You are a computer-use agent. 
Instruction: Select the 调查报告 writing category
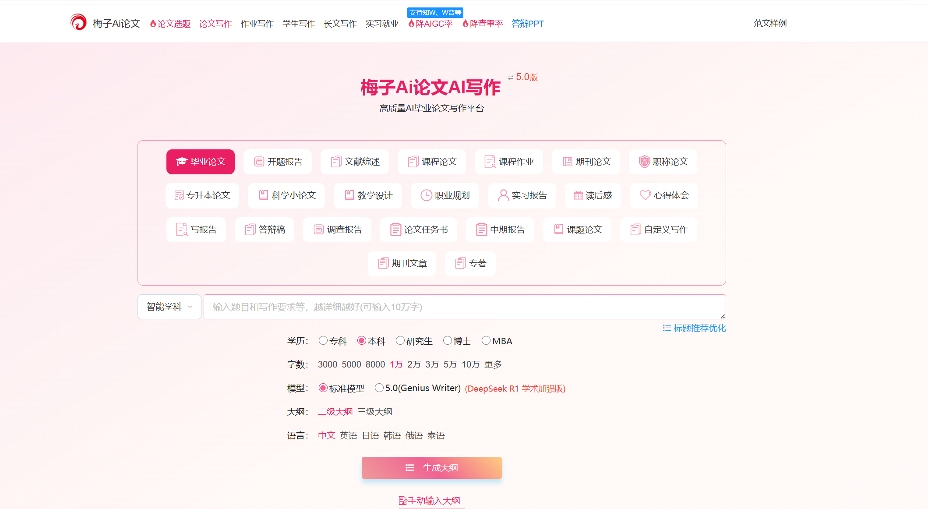coord(337,229)
